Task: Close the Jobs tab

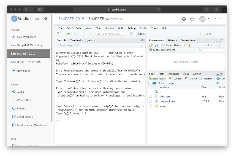Action: tap(94, 41)
